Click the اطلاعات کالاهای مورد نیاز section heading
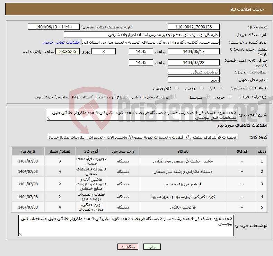The width and height of the screenshot is (273, 256). click(242, 125)
